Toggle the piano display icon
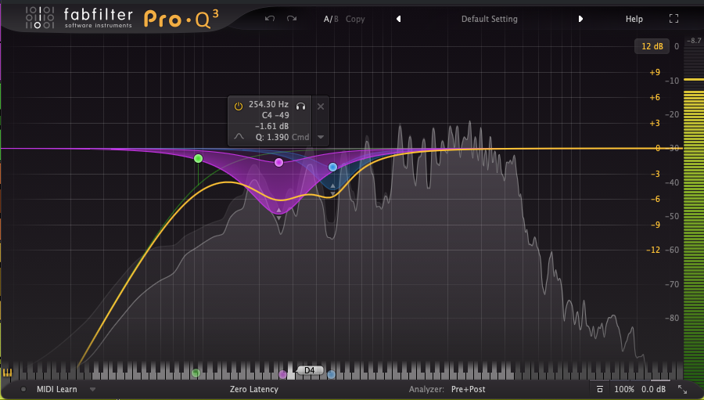704x400 pixels. point(7,373)
